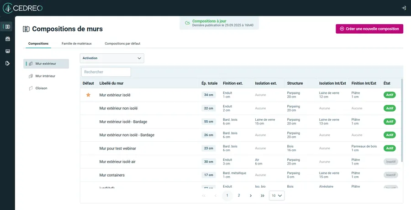
Task: Jump to last page with double arrow
Action: pyautogui.click(x=262, y=195)
